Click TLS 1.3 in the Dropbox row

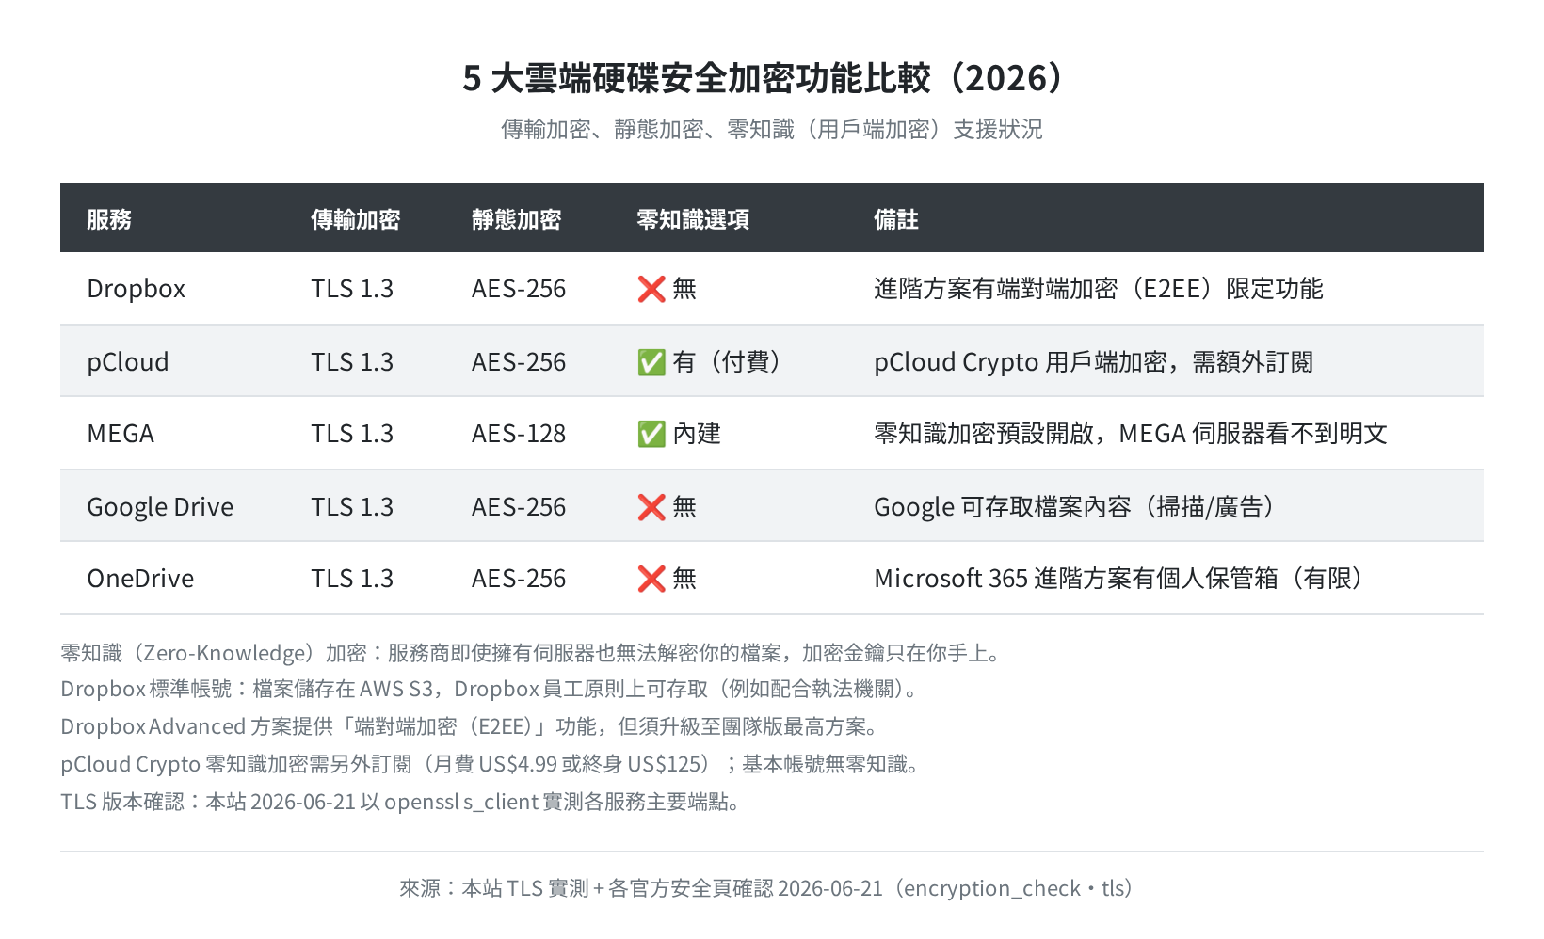352,289
